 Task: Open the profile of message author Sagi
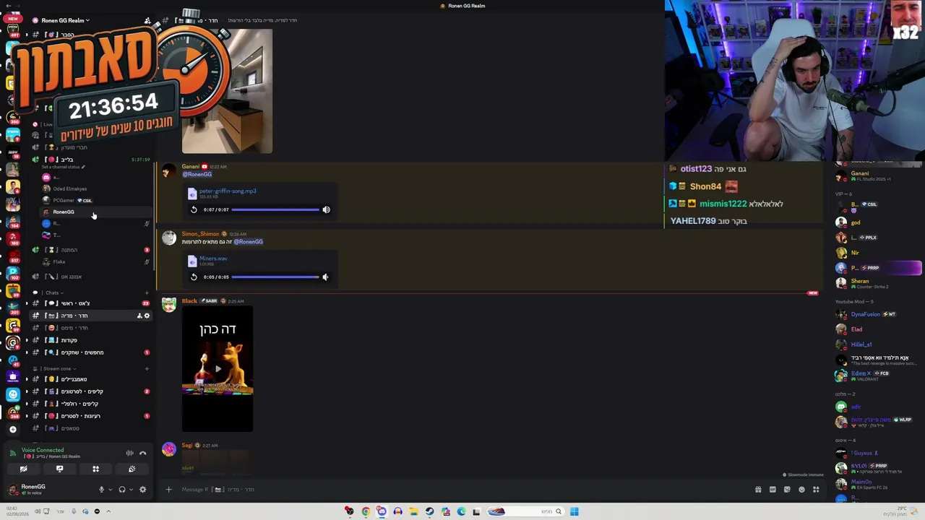(187, 446)
